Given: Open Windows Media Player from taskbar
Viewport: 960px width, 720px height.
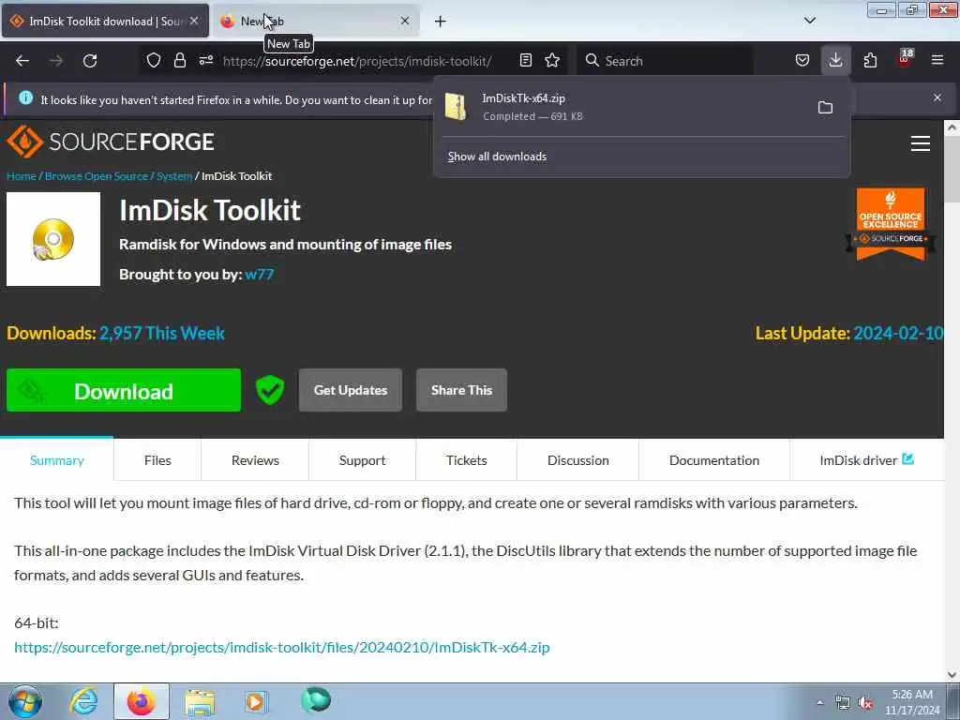Looking at the screenshot, I should (x=257, y=701).
